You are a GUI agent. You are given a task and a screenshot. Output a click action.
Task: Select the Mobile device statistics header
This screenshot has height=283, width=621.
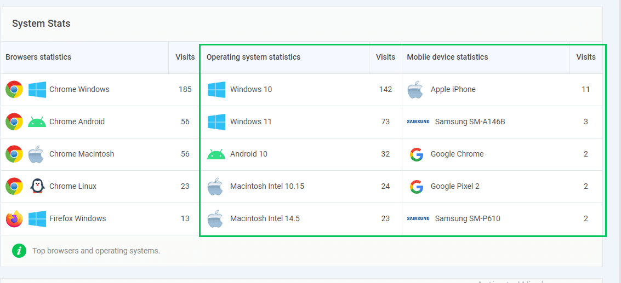click(447, 57)
